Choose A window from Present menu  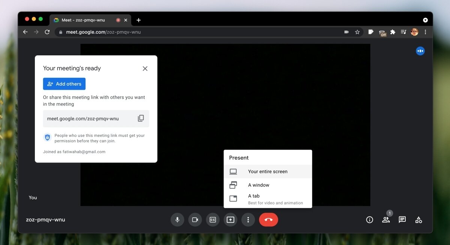tap(268, 185)
